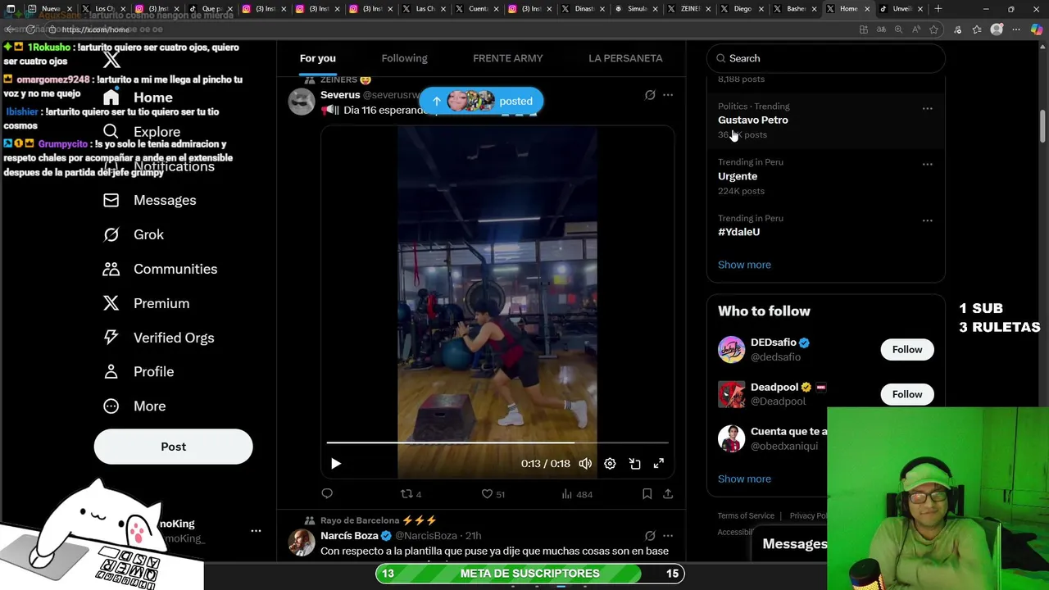Click Show more under trending topics
1049x590 pixels.
click(744, 265)
